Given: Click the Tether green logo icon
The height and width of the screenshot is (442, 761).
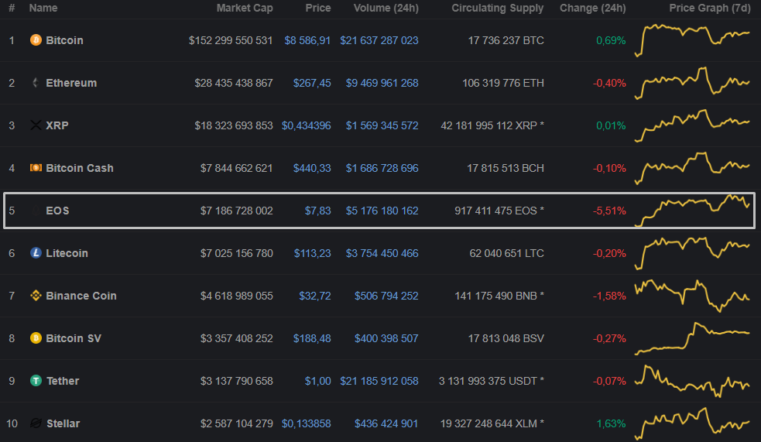Looking at the screenshot, I should coord(36,381).
